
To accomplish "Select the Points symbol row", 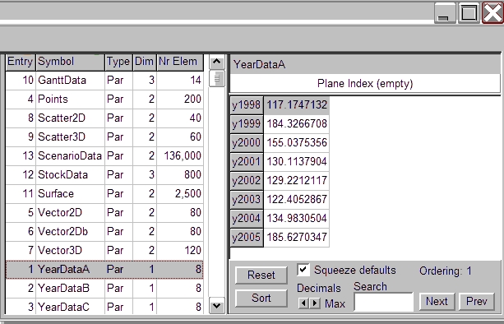I will 104,100.
